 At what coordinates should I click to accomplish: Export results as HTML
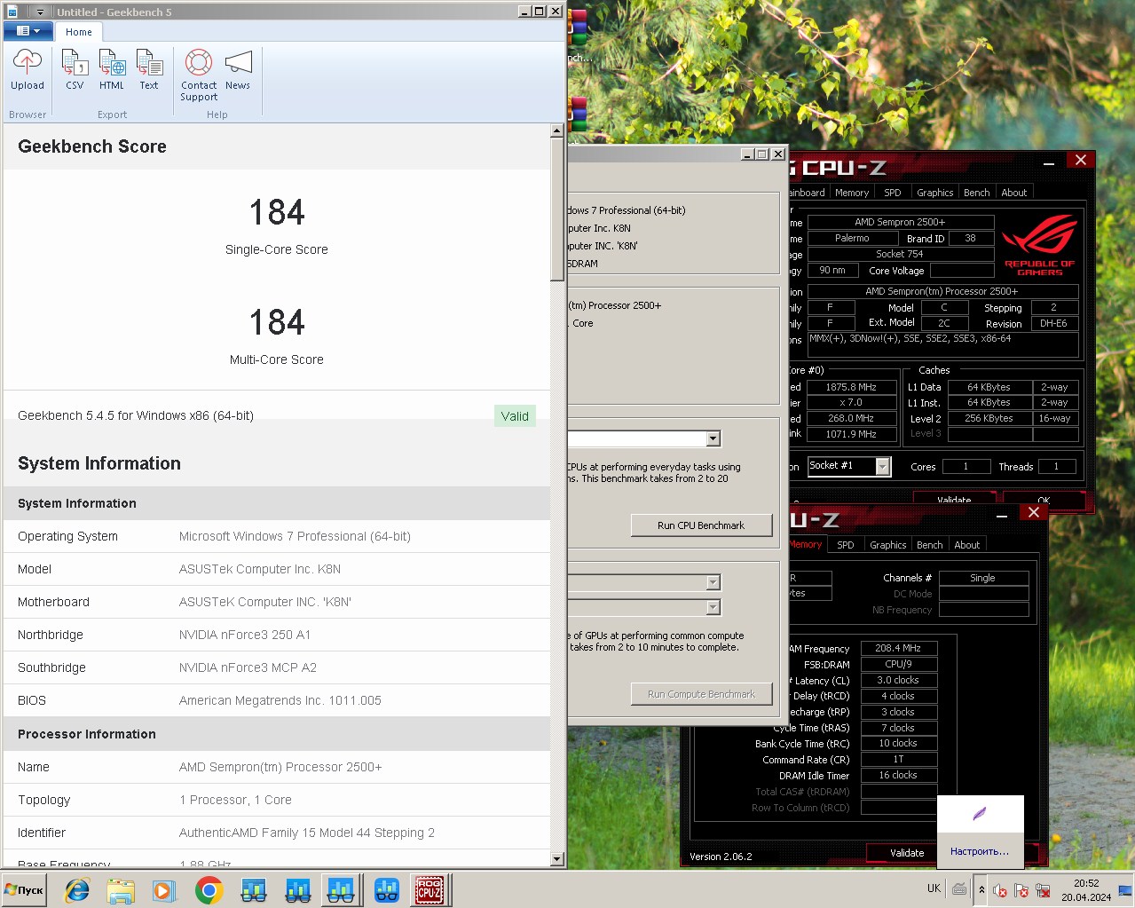coord(112,69)
